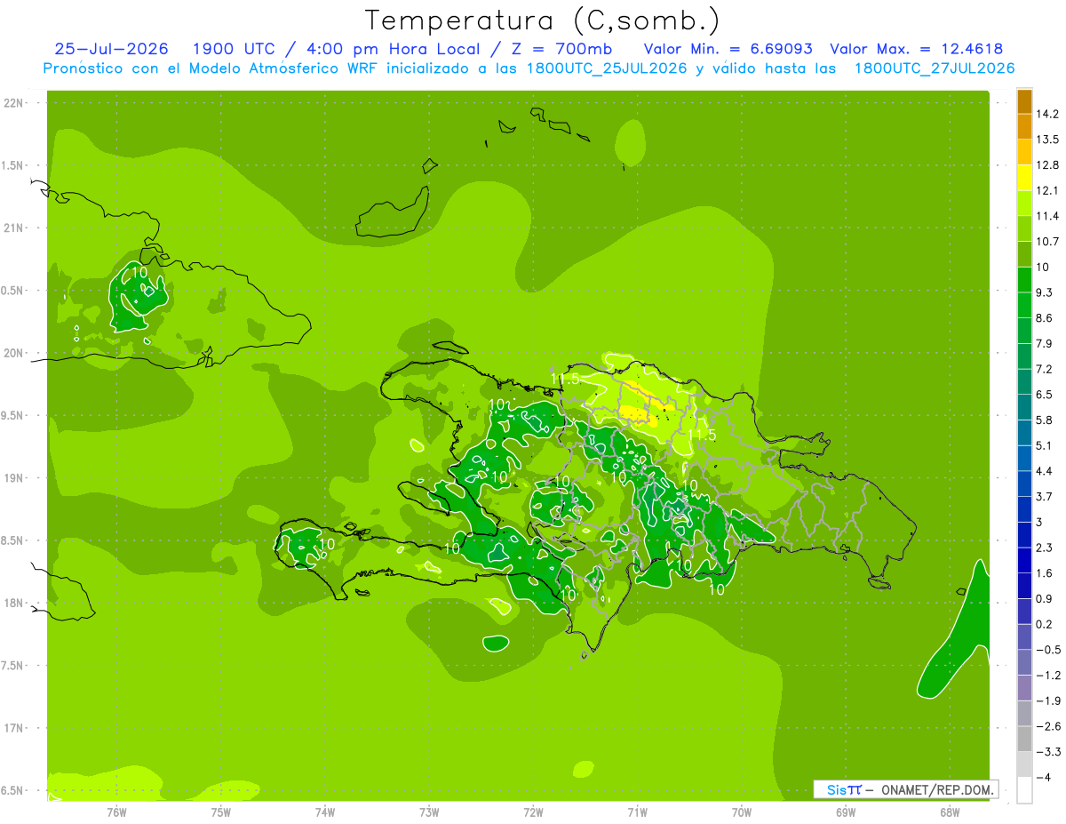Click the "0.2" colorbar legend label
The width and height of the screenshot is (1066, 824).
(x=1045, y=624)
